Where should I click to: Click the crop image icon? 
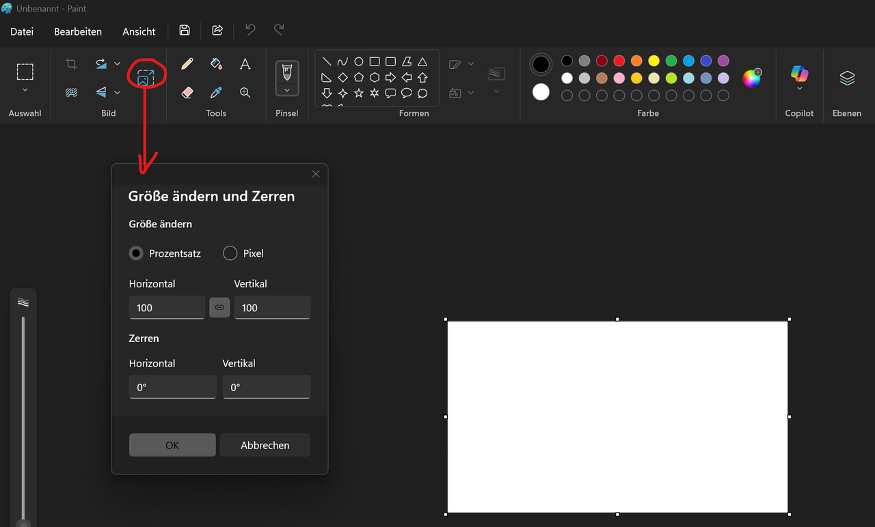coord(71,63)
